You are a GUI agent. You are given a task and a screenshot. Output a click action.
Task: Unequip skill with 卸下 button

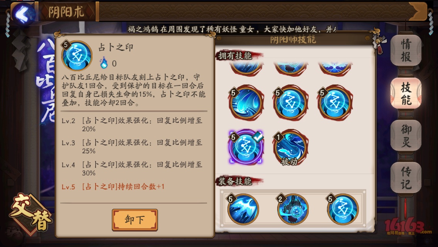[135, 220]
